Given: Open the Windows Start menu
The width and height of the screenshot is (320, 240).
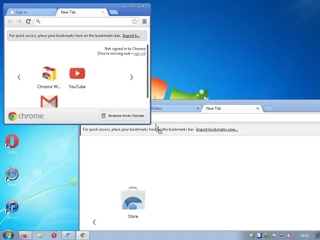Looking at the screenshot, I should coord(8,235).
